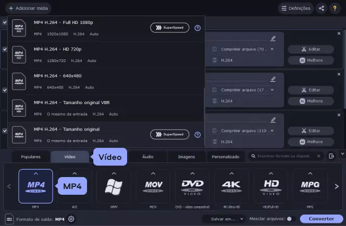Viewport: 346px width, 226px height.
Task: Expand presets chevron above MOV tile
Action: point(153,173)
